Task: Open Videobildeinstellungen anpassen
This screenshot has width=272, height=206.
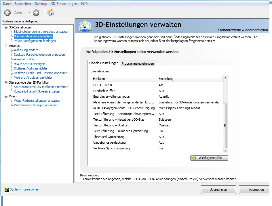Action: click(36, 105)
